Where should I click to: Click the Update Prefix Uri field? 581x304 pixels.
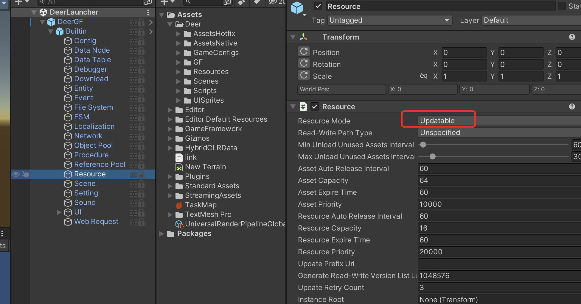[x=499, y=264]
